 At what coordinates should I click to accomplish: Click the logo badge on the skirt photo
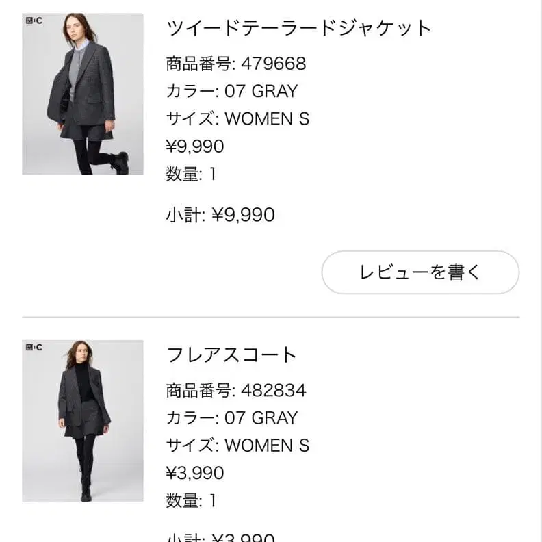[34, 347]
